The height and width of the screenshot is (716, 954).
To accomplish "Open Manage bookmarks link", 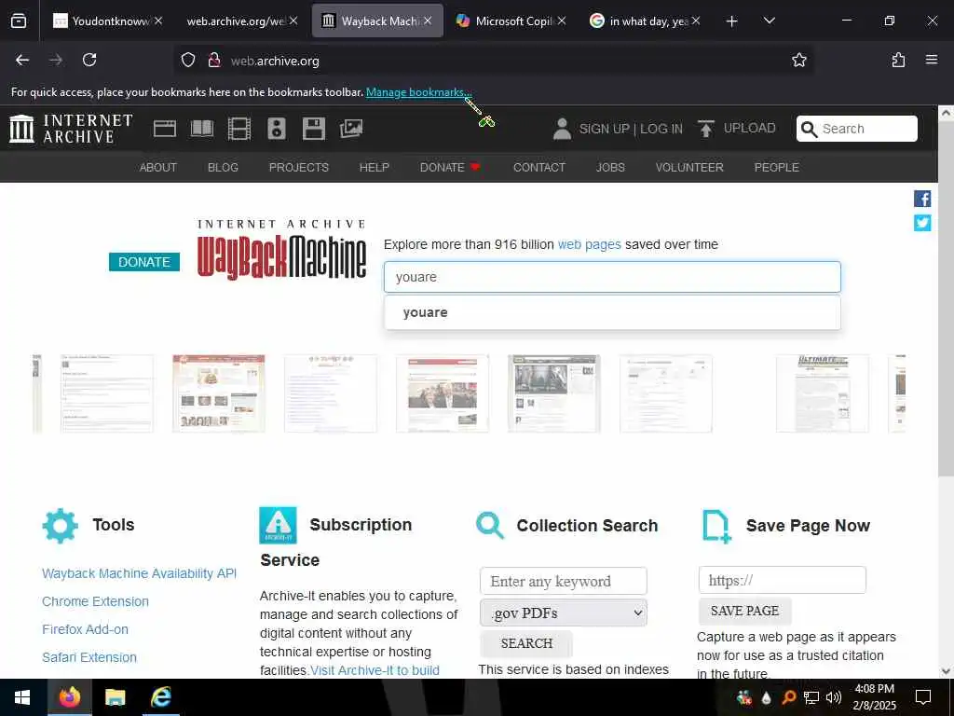I will (418, 92).
